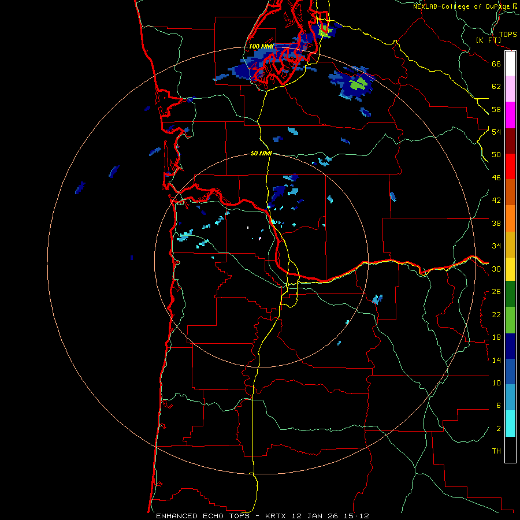Click the legend value "30"
The width and height of the screenshot is (520, 520).
496,269
